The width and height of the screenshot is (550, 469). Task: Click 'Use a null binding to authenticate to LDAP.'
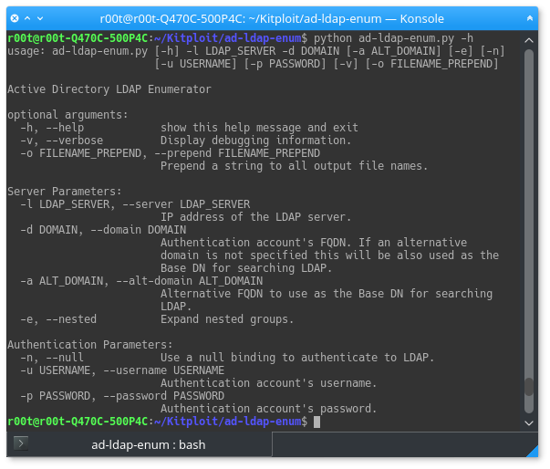pyautogui.click(x=297, y=358)
